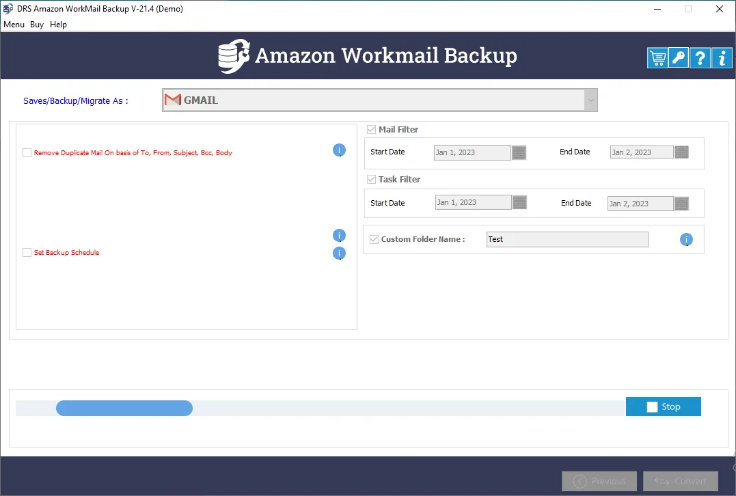Expand the Saves/Backup/Migrate As GMAIL dropdown
The height and width of the screenshot is (496, 736).
pyautogui.click(x=590, y=100)
